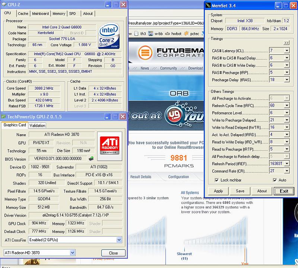The image size is (298, 268).
Task: Click the GPU Clock value 904 MHz
Action: [x=39, y=223]
